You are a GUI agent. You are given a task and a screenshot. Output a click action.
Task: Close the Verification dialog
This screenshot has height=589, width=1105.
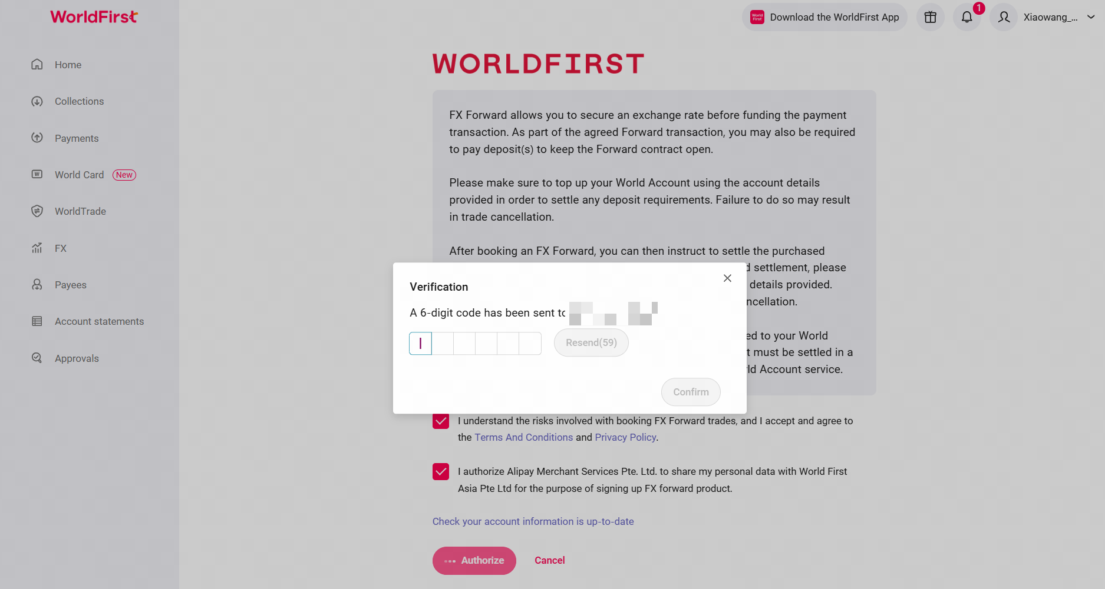point(727,278)
